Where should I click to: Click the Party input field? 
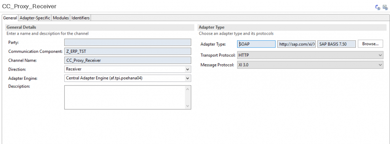[x=128, y=42]
